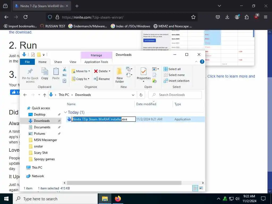Click Select all in ribbon
This screenshot has height=204, width=272.
point(172,69)
